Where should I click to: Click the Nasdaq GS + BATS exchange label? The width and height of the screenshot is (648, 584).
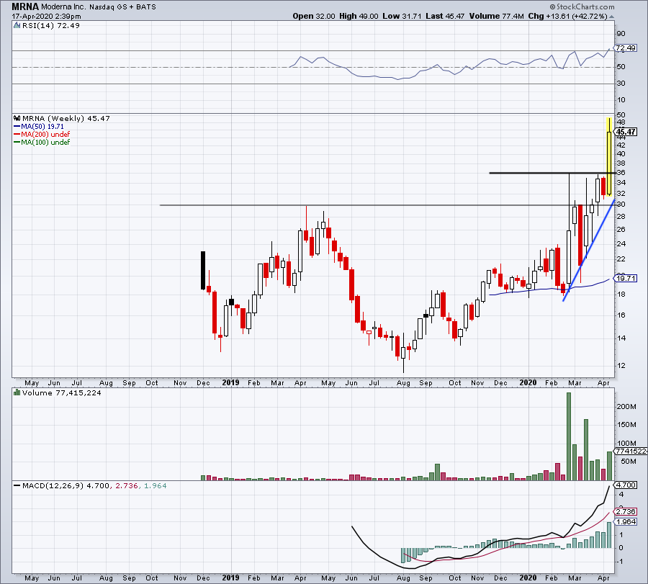point(122,7)
